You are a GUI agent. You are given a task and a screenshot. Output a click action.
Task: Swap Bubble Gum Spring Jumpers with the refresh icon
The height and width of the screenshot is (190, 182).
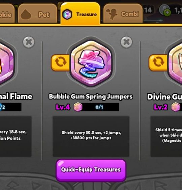(61, 62)
